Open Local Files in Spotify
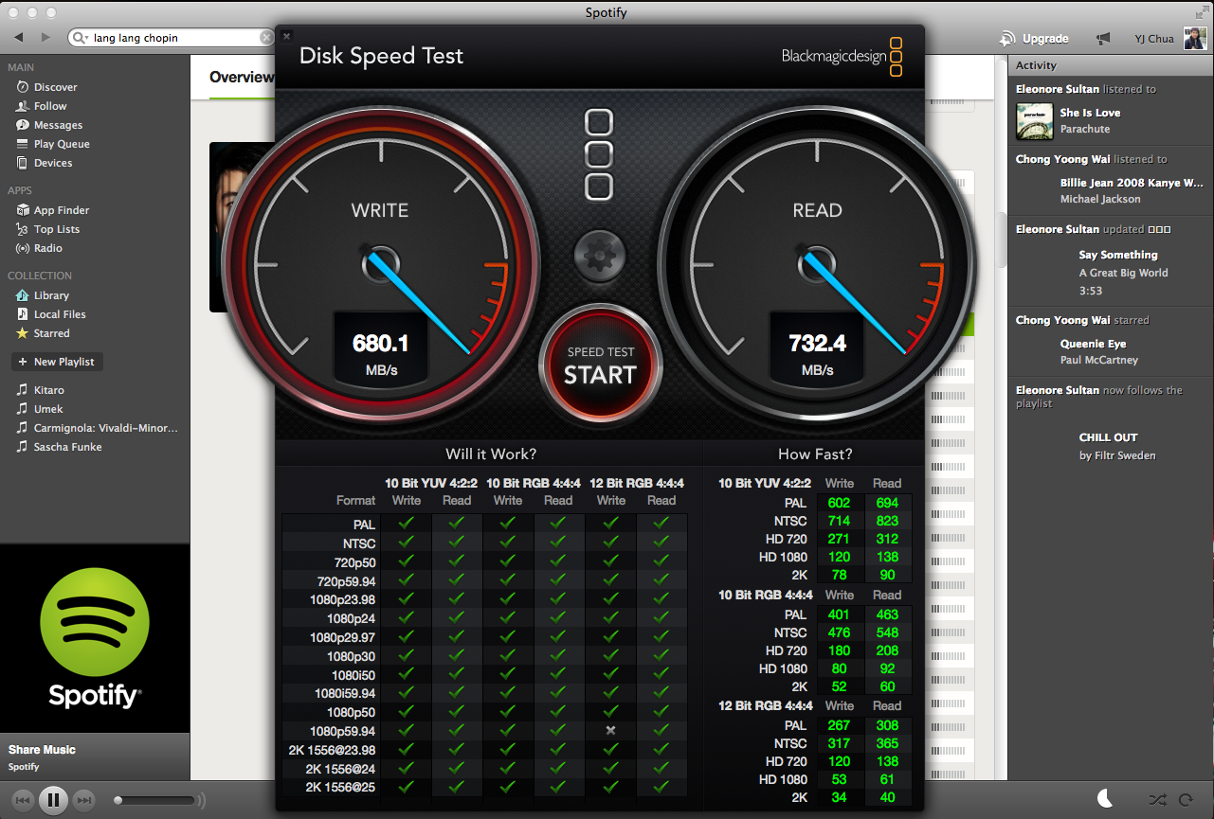Image resolution: width=1214 pixels, height=819 pixels. click(60, 314)
